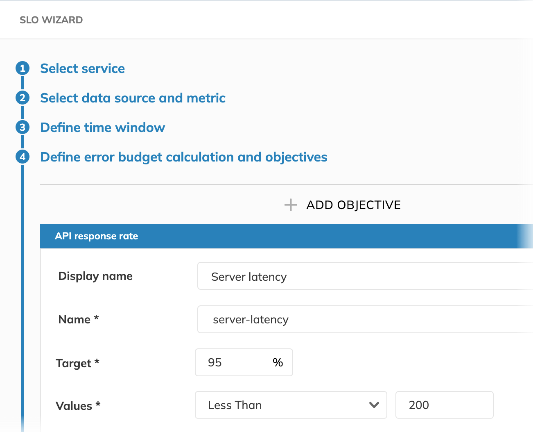533x432 pixels.
Task: Click the Target * label
Action: [x=77, y=363]
